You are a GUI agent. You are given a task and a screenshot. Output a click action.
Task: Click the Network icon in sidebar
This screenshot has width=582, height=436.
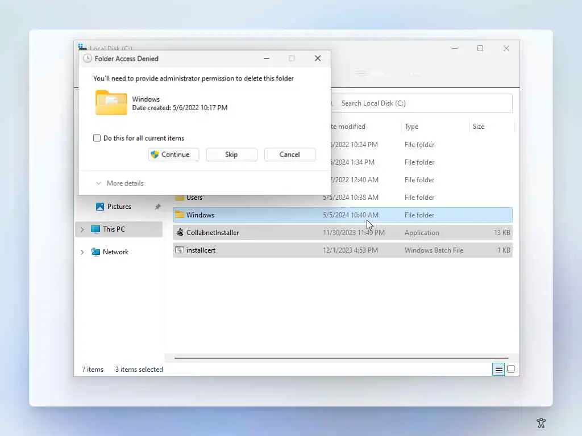tap(95, 252)
